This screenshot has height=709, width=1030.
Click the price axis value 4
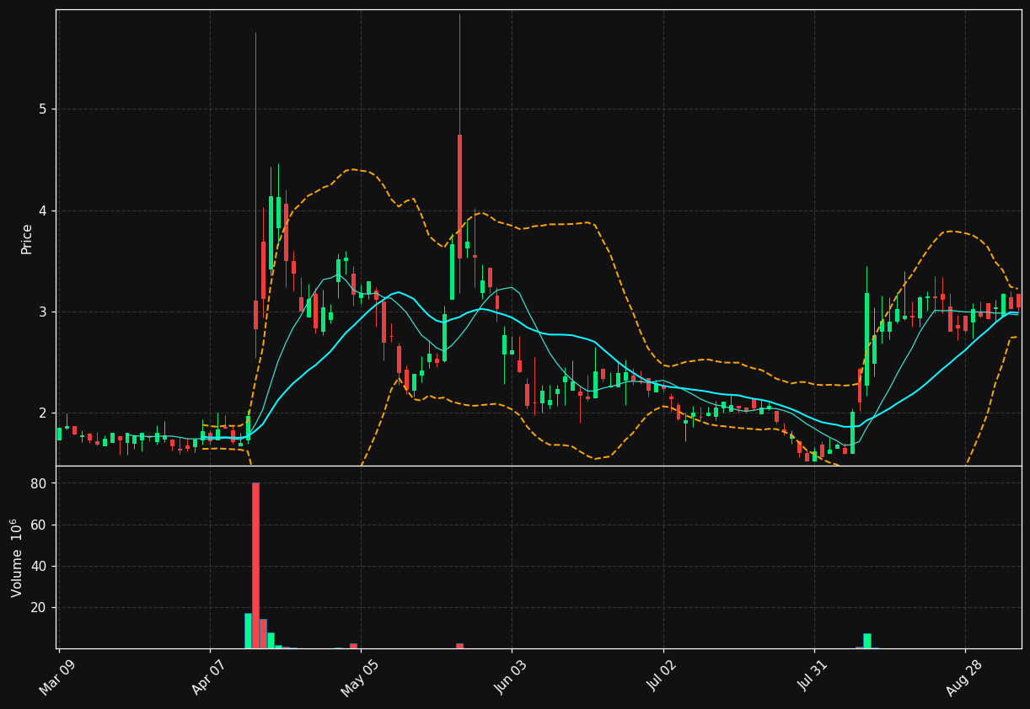43,211
